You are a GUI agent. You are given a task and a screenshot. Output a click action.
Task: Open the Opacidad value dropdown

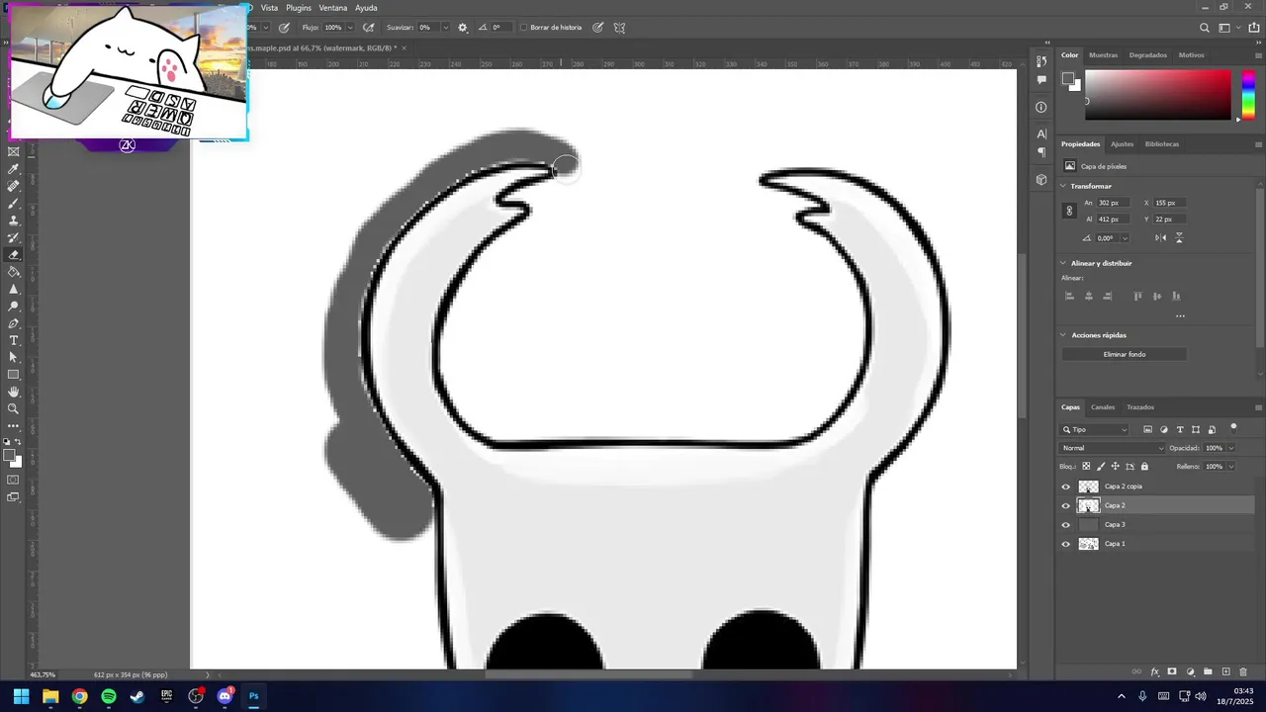pyautogui.click(x=1231, y=448)
